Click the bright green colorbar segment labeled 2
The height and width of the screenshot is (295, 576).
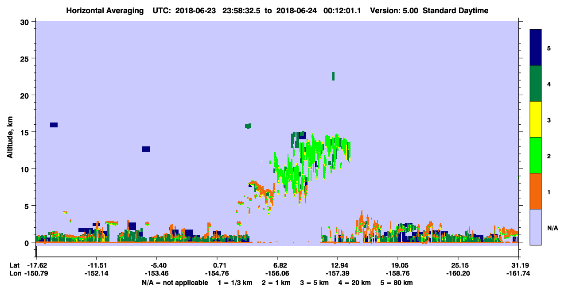pyautogui.click(x=536, y=155)
